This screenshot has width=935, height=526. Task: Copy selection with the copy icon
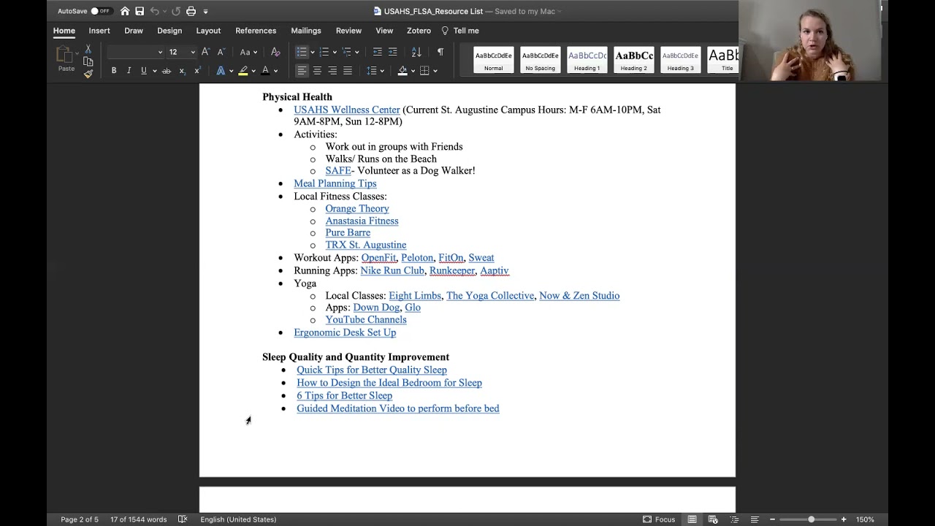[x=88, y=61]
